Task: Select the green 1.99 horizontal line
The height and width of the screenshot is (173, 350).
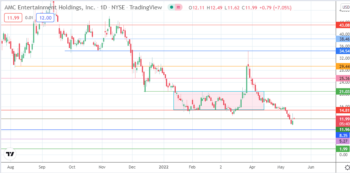Action: coord(169,149)
